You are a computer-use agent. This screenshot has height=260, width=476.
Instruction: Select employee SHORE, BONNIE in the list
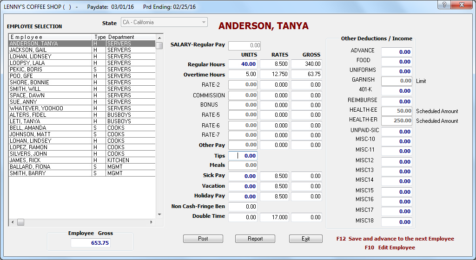coord(82,82)
